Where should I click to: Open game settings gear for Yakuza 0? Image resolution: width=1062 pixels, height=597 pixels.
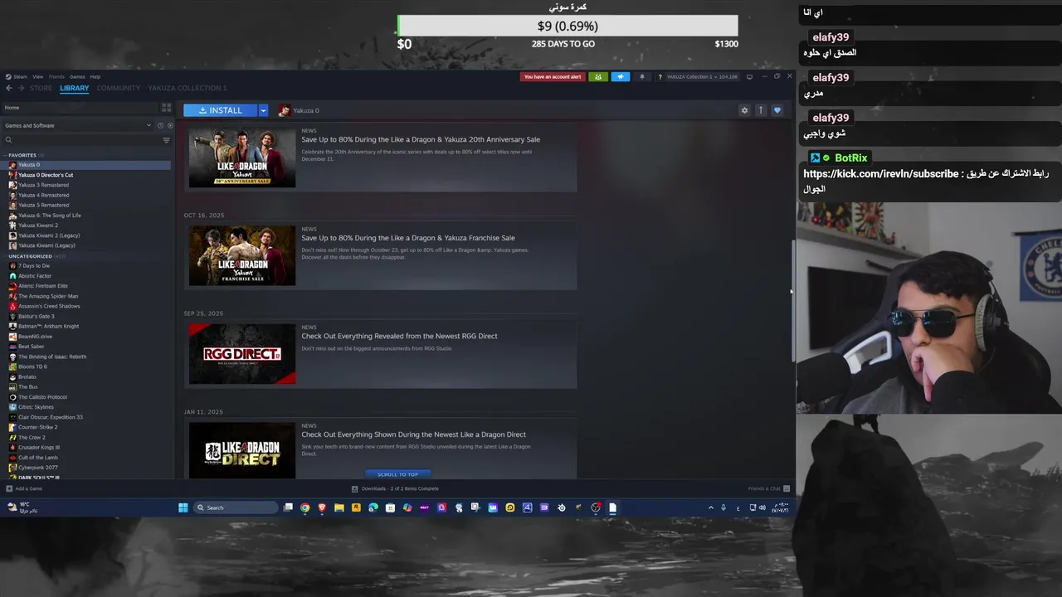click(744, 110)
